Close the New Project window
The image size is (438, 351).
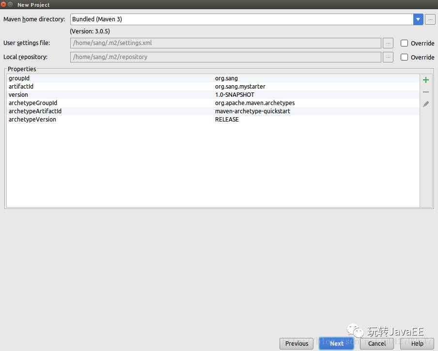(3, 4)
